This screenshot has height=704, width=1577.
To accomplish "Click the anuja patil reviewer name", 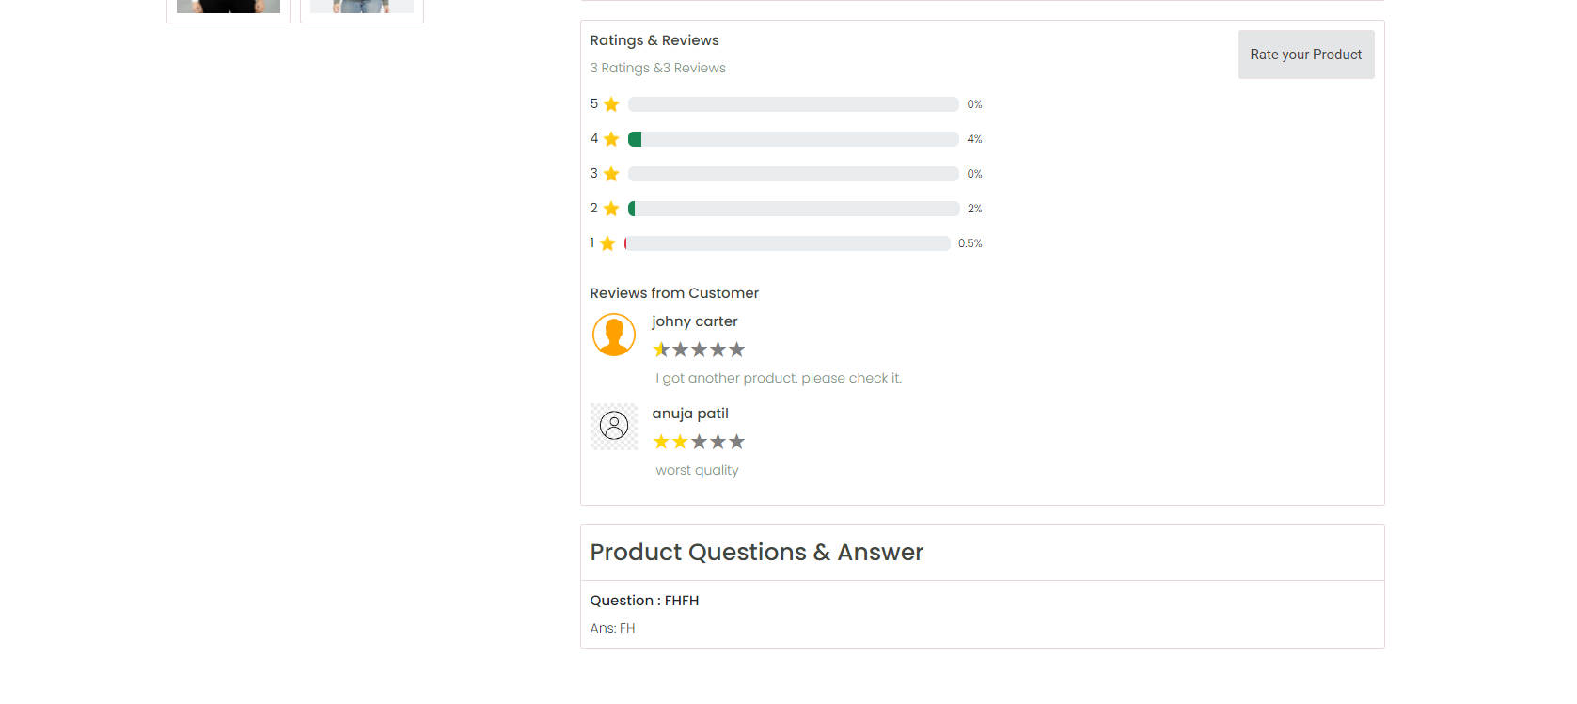I will (690, 414).
